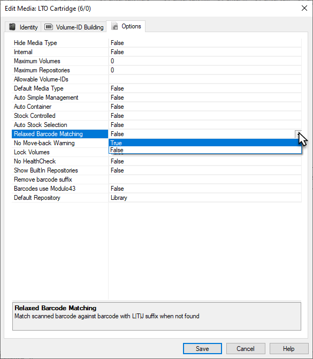Viewport: 313px width, 359px height.
Task: Close the Edit Media dialog
Action: pos(304,8)
